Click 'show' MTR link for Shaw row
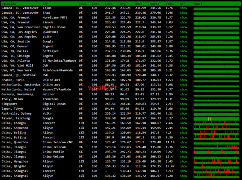The width and height of the screenshot is (242, 180). tap(184, 13)
